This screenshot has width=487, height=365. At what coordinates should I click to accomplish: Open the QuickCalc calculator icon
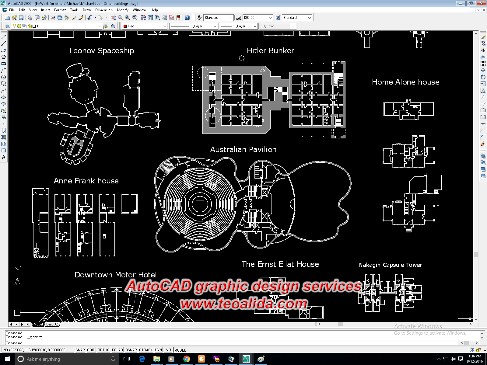[x=178, y=18]
